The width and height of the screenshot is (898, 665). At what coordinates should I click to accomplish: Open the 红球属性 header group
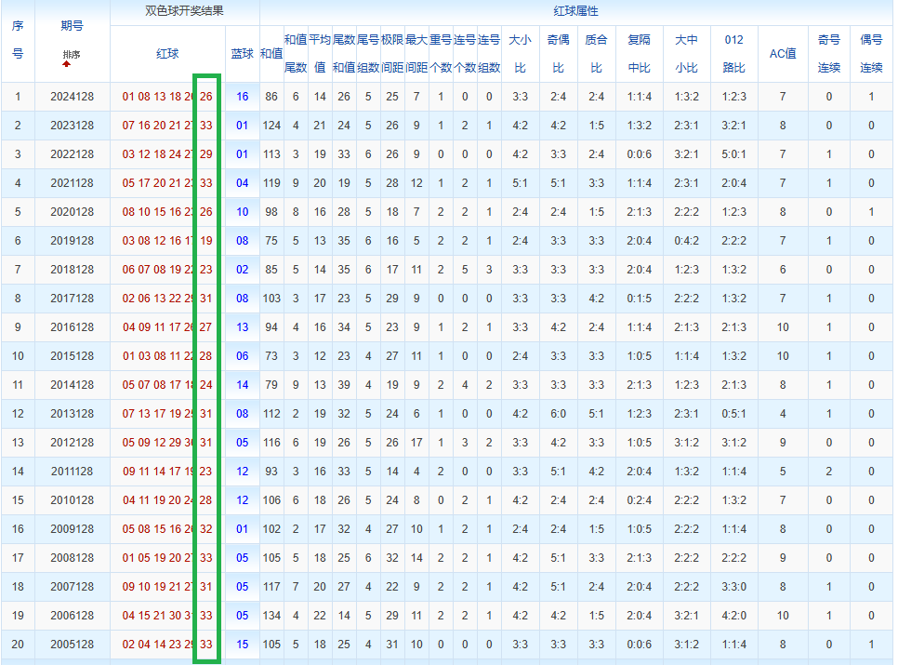click(x=576, y=12)
